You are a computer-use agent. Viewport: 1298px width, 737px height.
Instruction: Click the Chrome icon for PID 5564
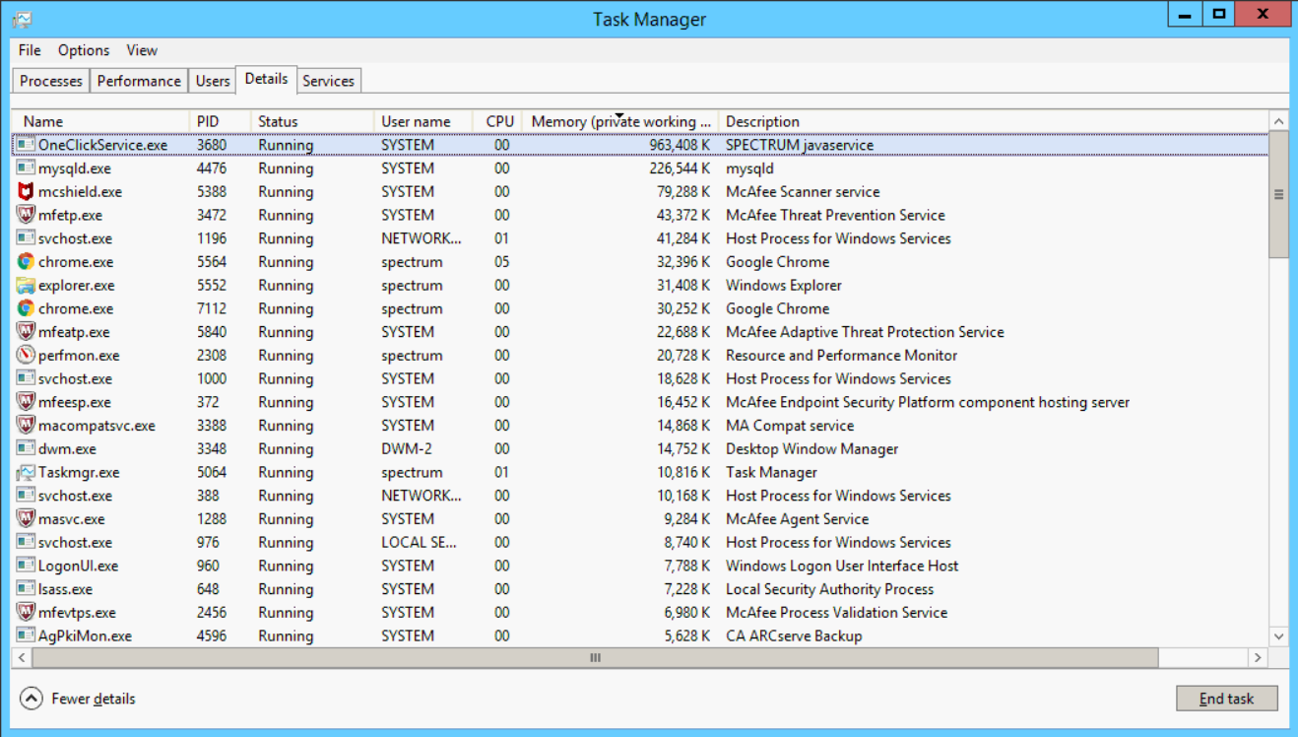click(x=26, y=262)
